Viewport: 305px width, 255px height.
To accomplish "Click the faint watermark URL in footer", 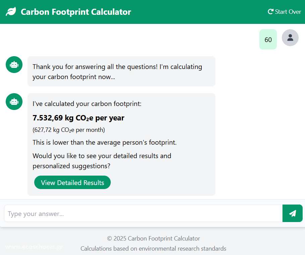I will pyautogui.click(x=34, y=247).
